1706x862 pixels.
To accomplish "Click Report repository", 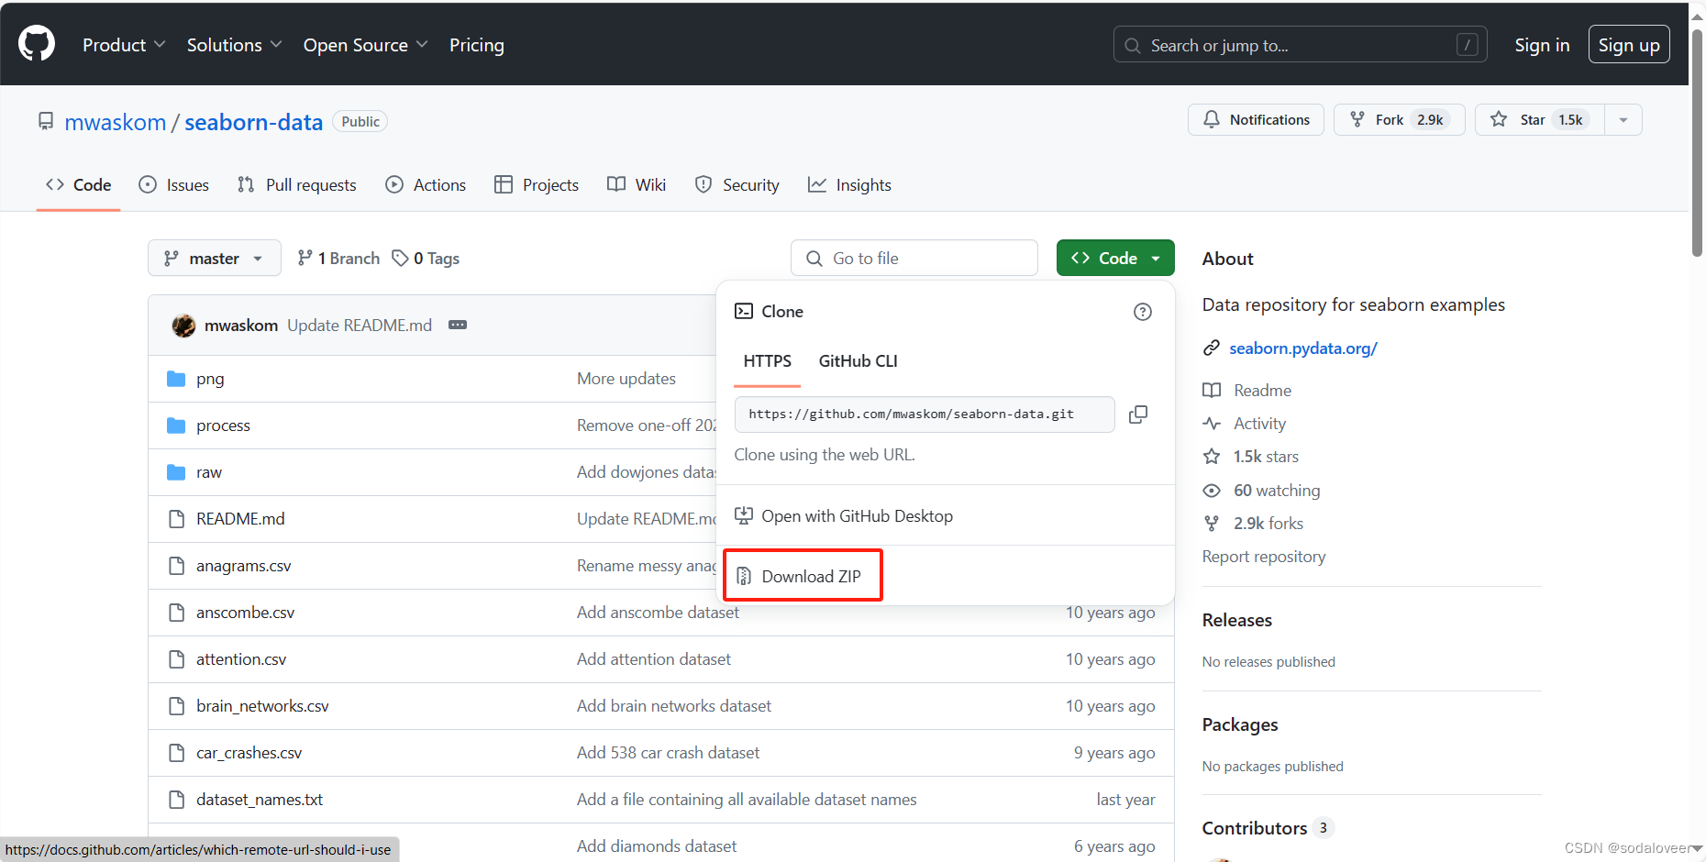I will click(1264, 557).
